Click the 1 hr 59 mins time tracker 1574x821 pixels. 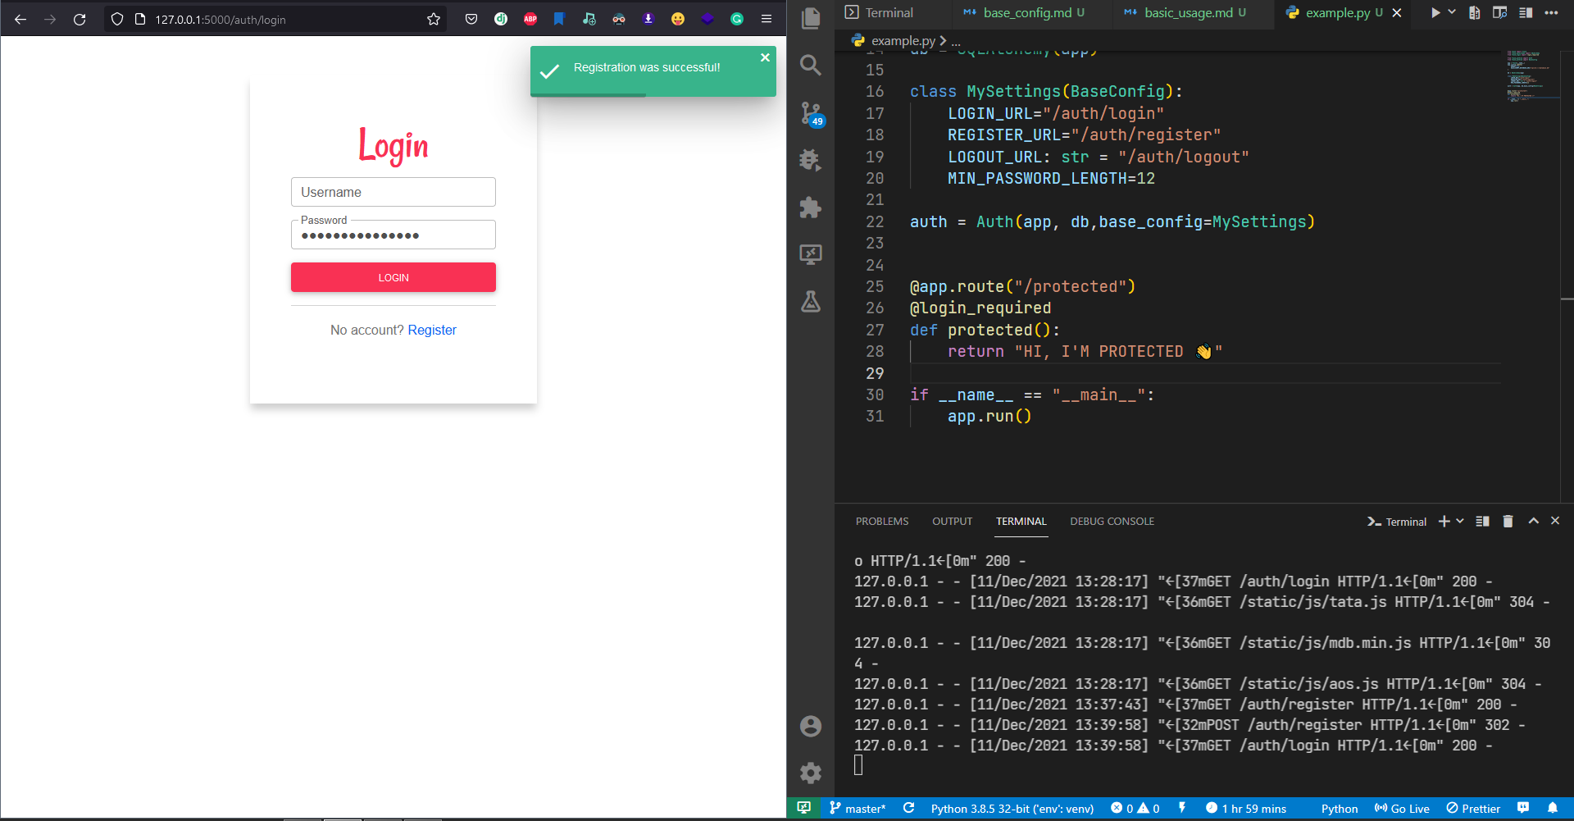click(1246, 809)
